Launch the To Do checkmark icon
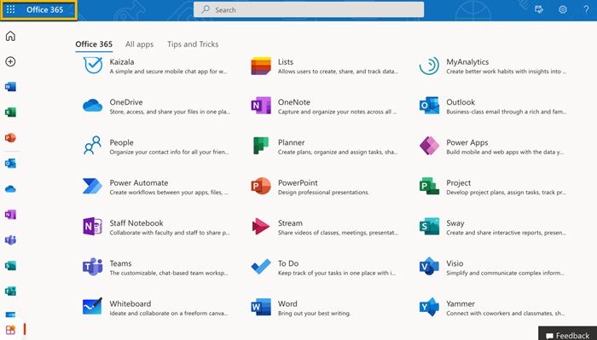 (x=261, y=267)
